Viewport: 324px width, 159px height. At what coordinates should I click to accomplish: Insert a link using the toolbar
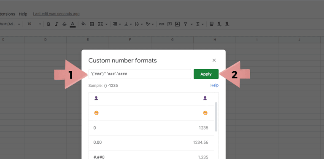[x=162, y=24]
